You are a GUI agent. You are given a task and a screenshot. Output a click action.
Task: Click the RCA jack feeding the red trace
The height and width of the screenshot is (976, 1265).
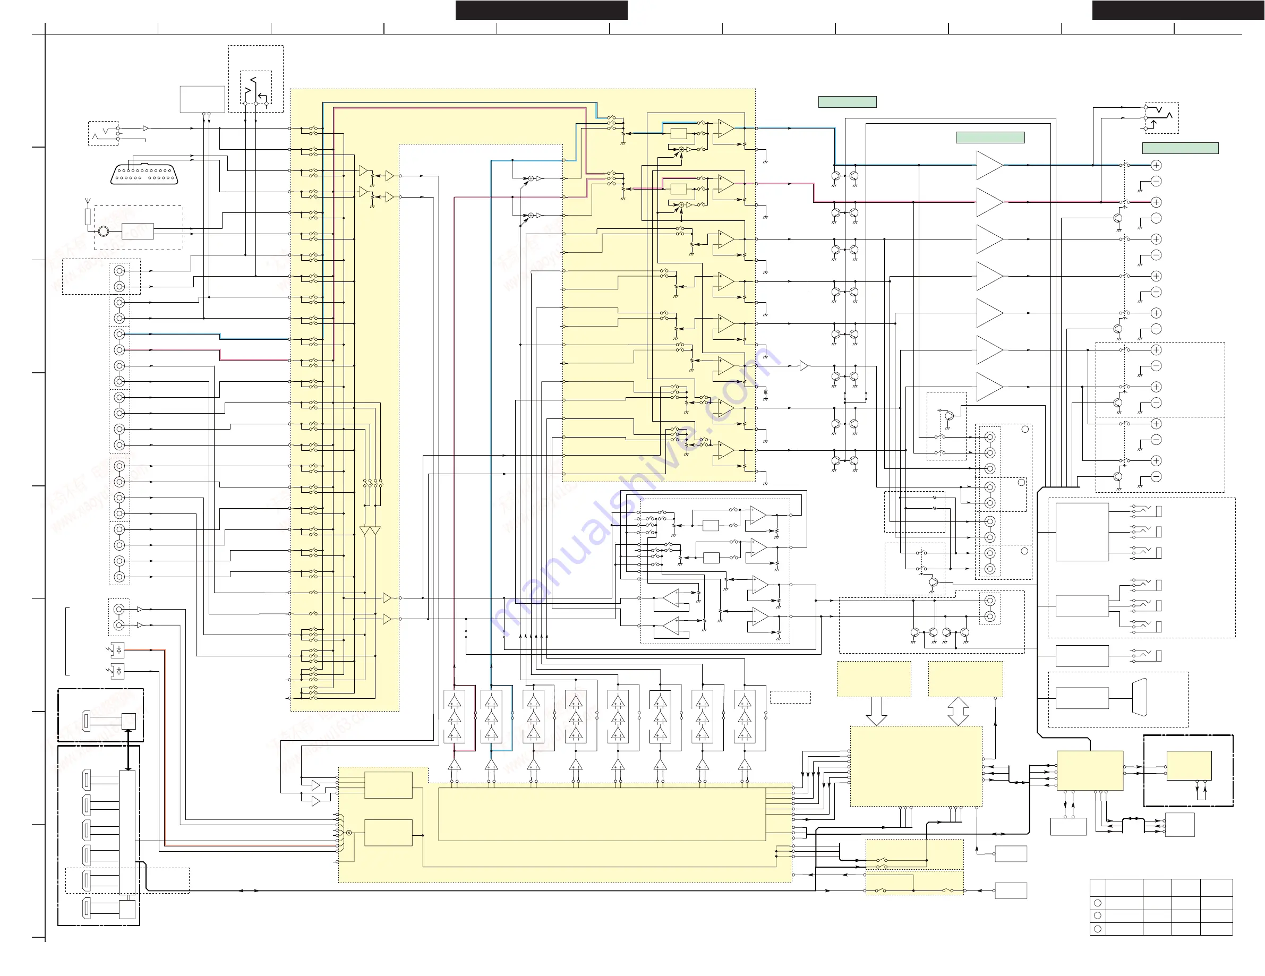pyautogui.click(x=119, y=350)
